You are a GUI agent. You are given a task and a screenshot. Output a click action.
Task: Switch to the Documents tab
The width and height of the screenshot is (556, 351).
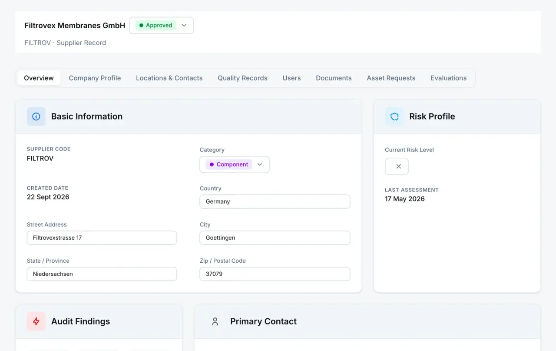(334, 78)
